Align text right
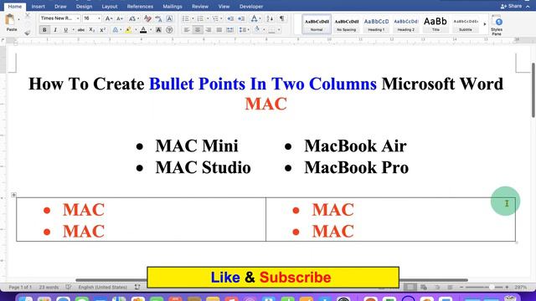 pyautogui.click(x=209, y=30)
